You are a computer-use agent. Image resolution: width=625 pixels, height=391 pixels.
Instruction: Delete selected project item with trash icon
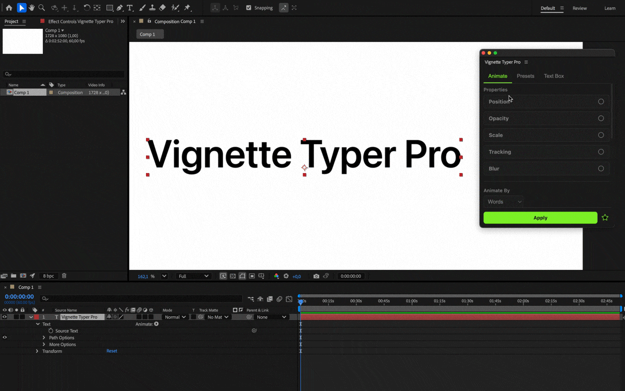(64, 276)
